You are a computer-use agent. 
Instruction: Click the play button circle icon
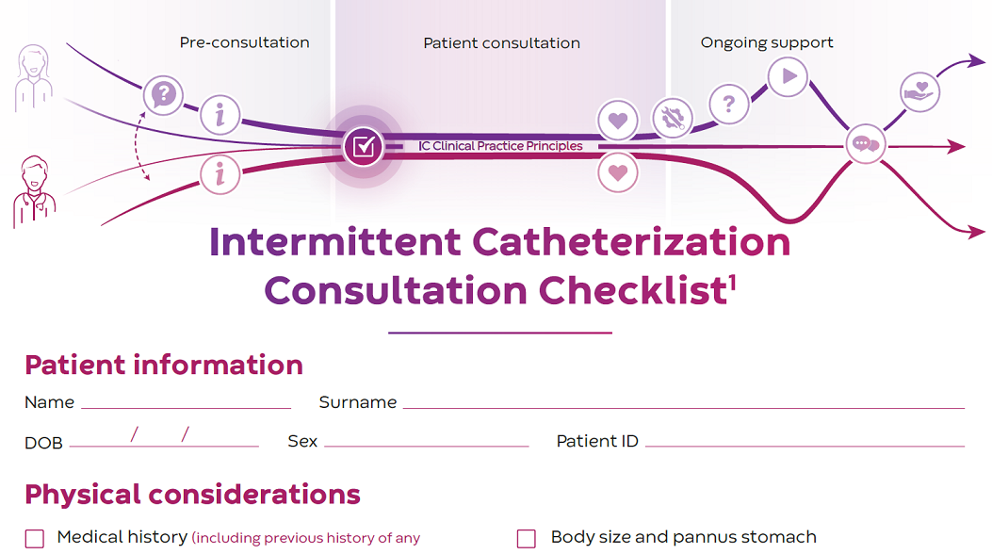pos(789,76)
